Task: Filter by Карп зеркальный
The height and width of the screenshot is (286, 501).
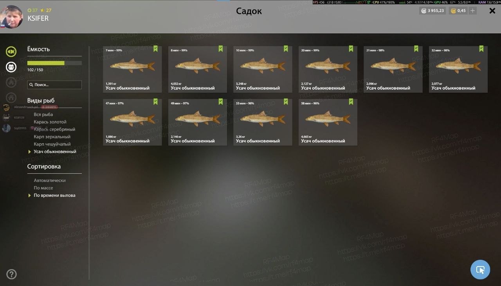Action: 52,137
